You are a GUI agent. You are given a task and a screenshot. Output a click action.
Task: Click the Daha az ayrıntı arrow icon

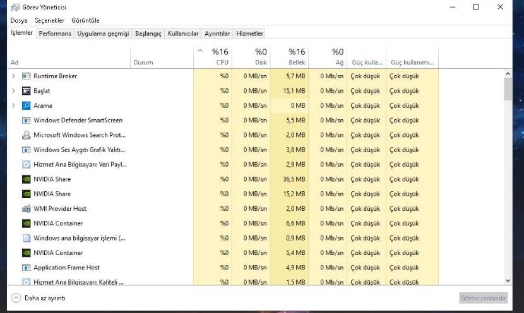click(x=16, y=298)
